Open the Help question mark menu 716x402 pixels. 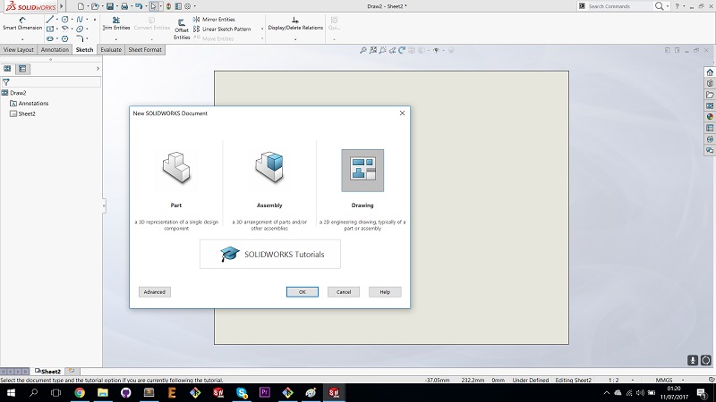678,6
